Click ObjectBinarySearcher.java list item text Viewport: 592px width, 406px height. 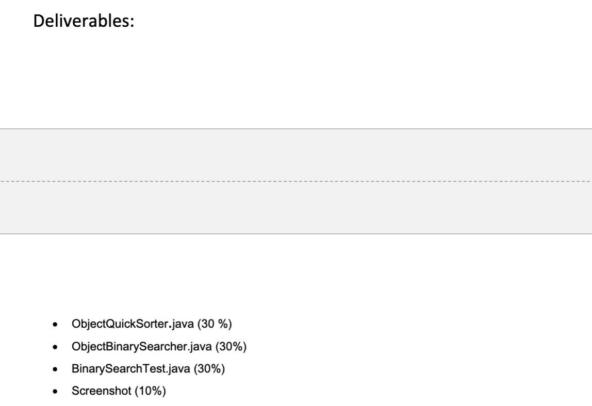coord(142,346)
